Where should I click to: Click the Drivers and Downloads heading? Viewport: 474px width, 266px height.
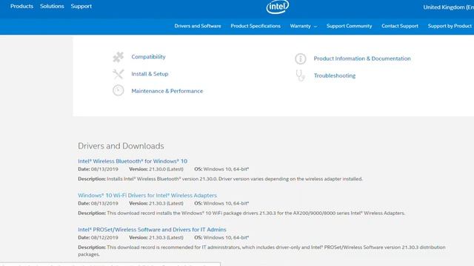pyautogui.click(x=121, y=146)
